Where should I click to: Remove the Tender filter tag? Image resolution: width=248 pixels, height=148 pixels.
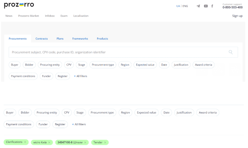tap(105, 143)
